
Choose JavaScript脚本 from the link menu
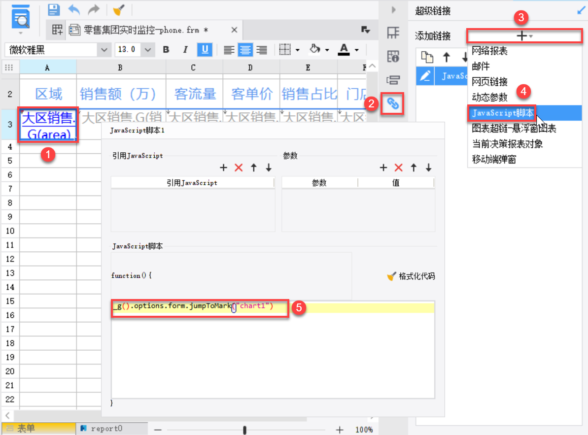[x=502, y=113]
